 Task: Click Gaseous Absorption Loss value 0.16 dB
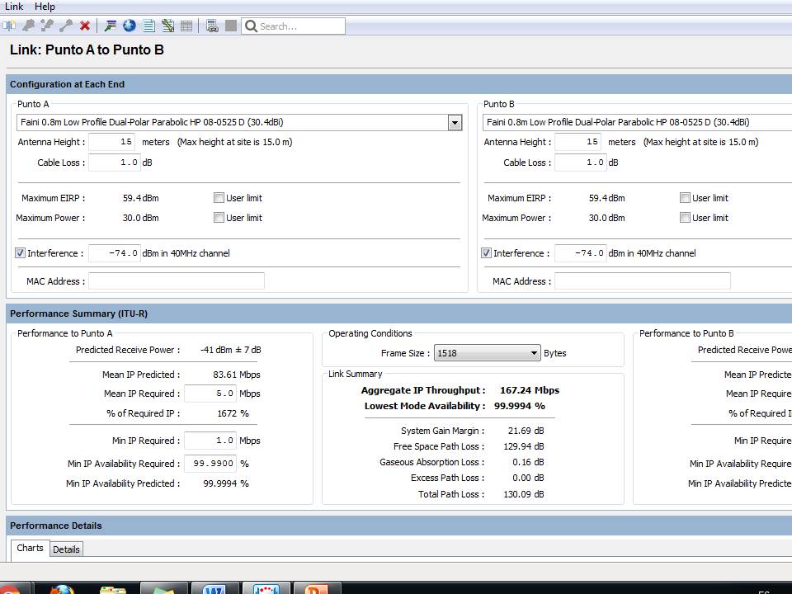click(x=528, y=462)
